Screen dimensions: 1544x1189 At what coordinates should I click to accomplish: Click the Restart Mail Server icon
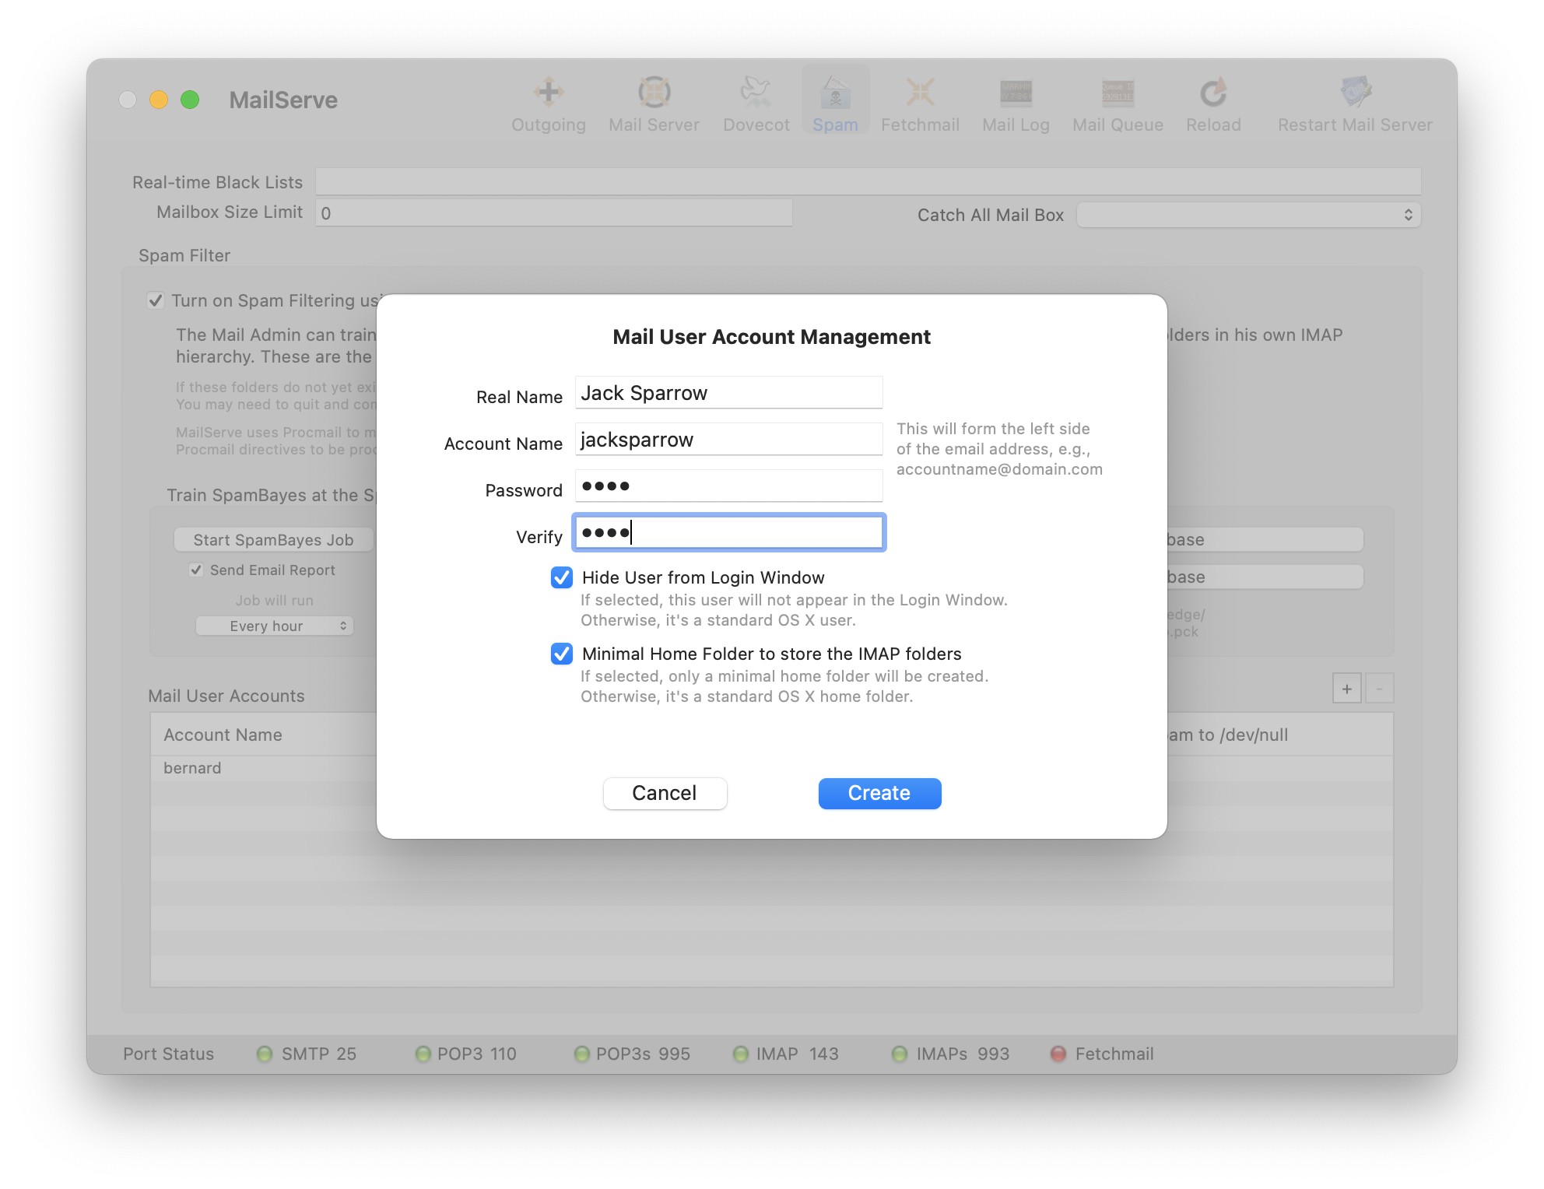[x=1355, y=93]
